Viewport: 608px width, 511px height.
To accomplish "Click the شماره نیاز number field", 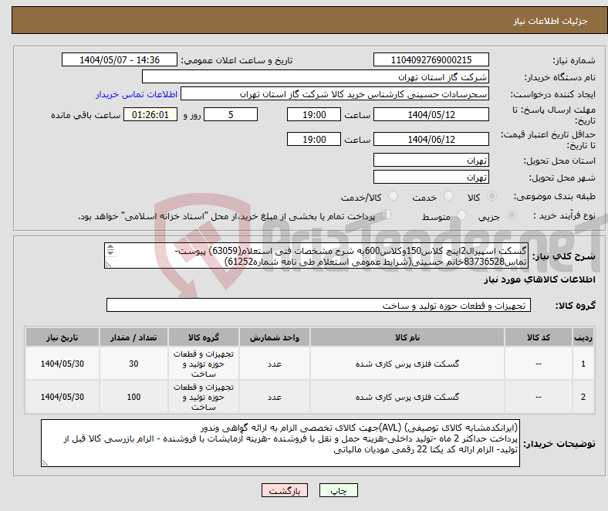I will click(431, 60).
